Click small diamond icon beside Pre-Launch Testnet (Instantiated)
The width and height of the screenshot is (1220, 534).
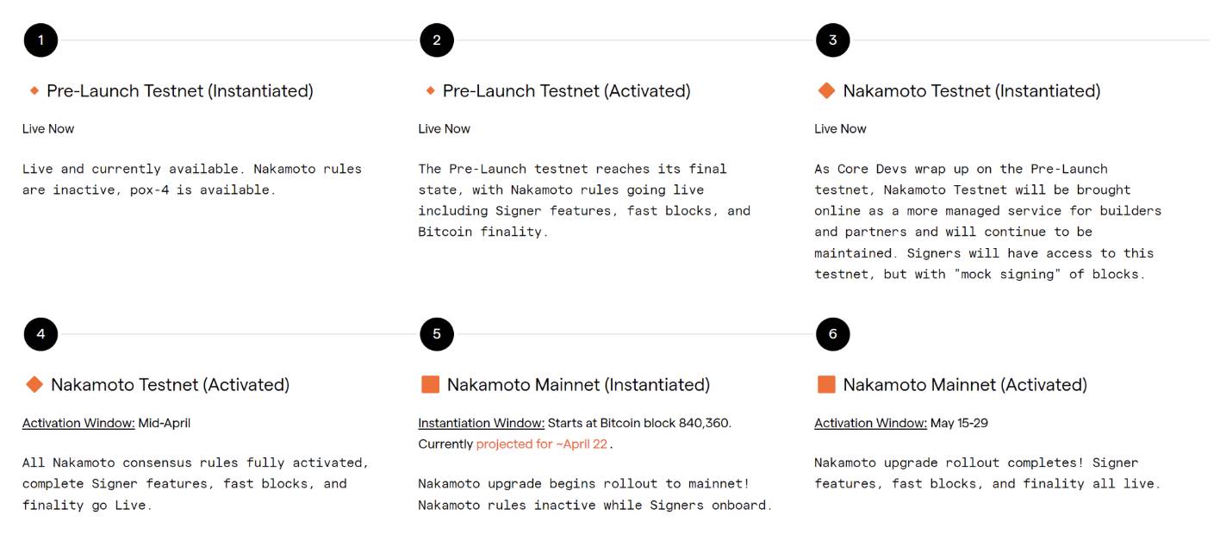(x=34, y=90)
